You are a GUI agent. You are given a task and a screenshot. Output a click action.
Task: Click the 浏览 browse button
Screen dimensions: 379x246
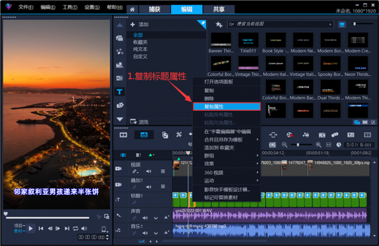139,121
